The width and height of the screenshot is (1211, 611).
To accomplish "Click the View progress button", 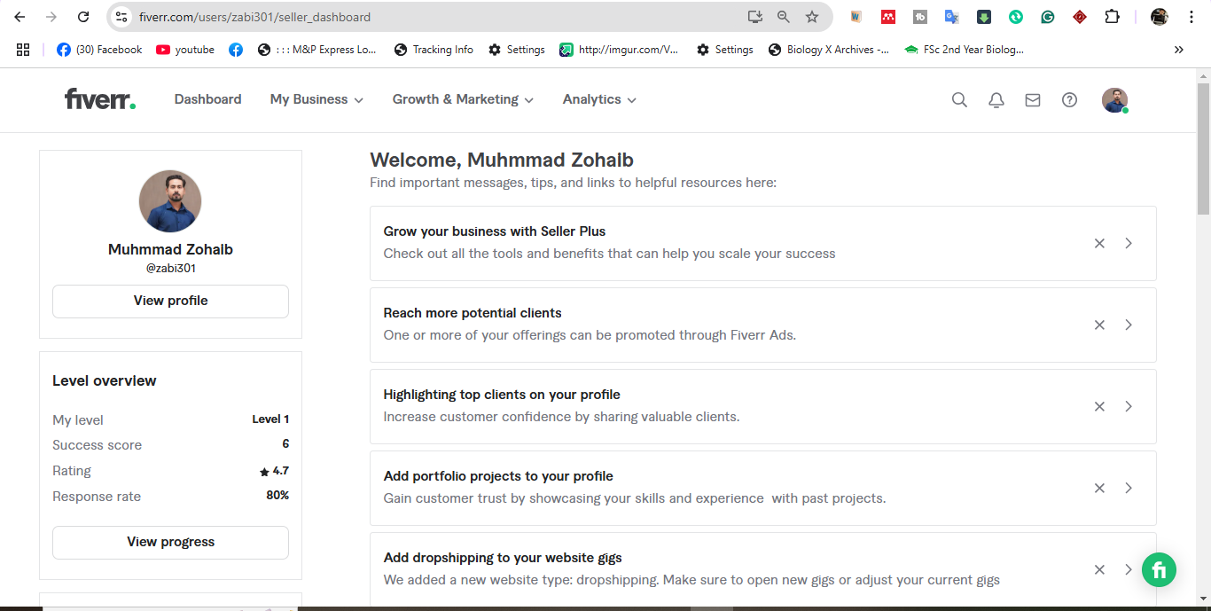I will (x=170, y=542).
